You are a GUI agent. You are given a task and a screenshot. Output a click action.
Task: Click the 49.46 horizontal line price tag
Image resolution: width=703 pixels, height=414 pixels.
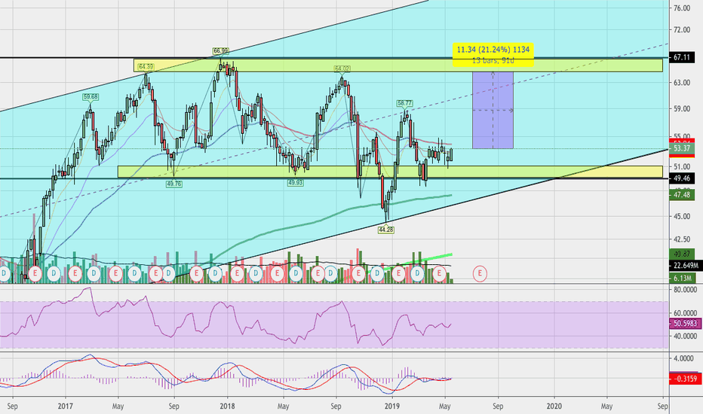[x=681, y=178]
